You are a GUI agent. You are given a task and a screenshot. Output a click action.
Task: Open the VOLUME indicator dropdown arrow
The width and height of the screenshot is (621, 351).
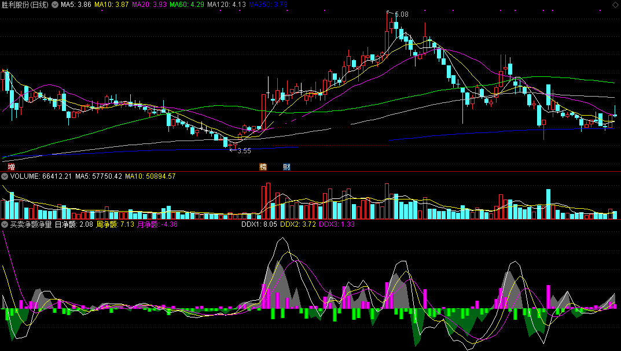coord(5,176)
